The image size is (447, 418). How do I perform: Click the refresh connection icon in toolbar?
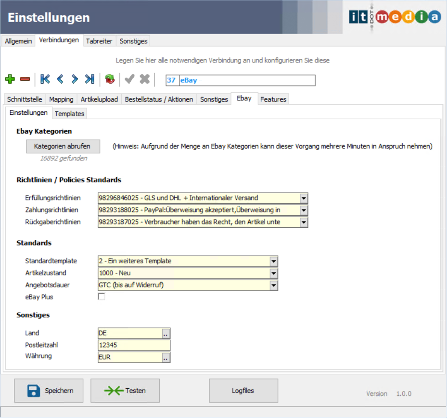(x=110, y=79)
